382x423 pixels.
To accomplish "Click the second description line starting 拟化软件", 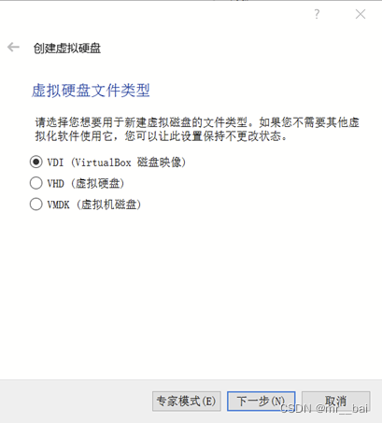I will pos(161,136).
